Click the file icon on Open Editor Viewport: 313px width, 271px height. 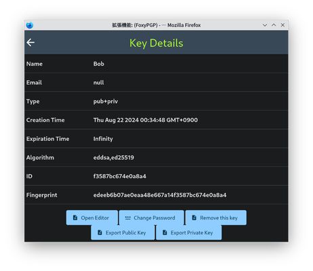click(x=75, y=217)
